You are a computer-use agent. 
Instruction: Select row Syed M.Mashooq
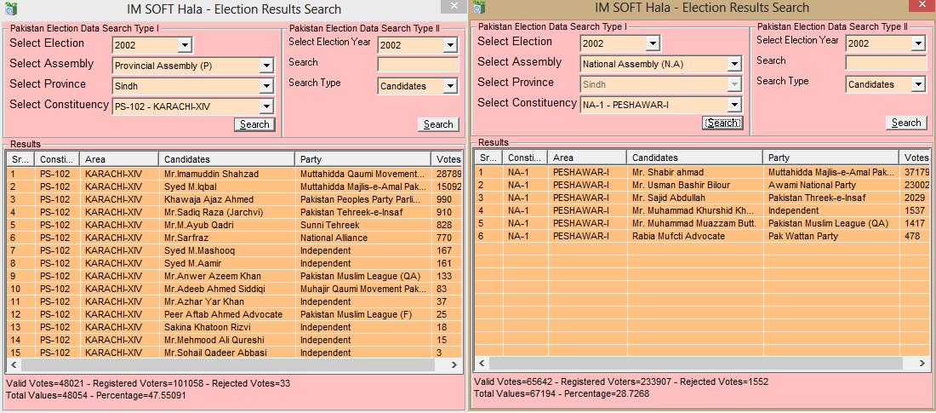235,251
